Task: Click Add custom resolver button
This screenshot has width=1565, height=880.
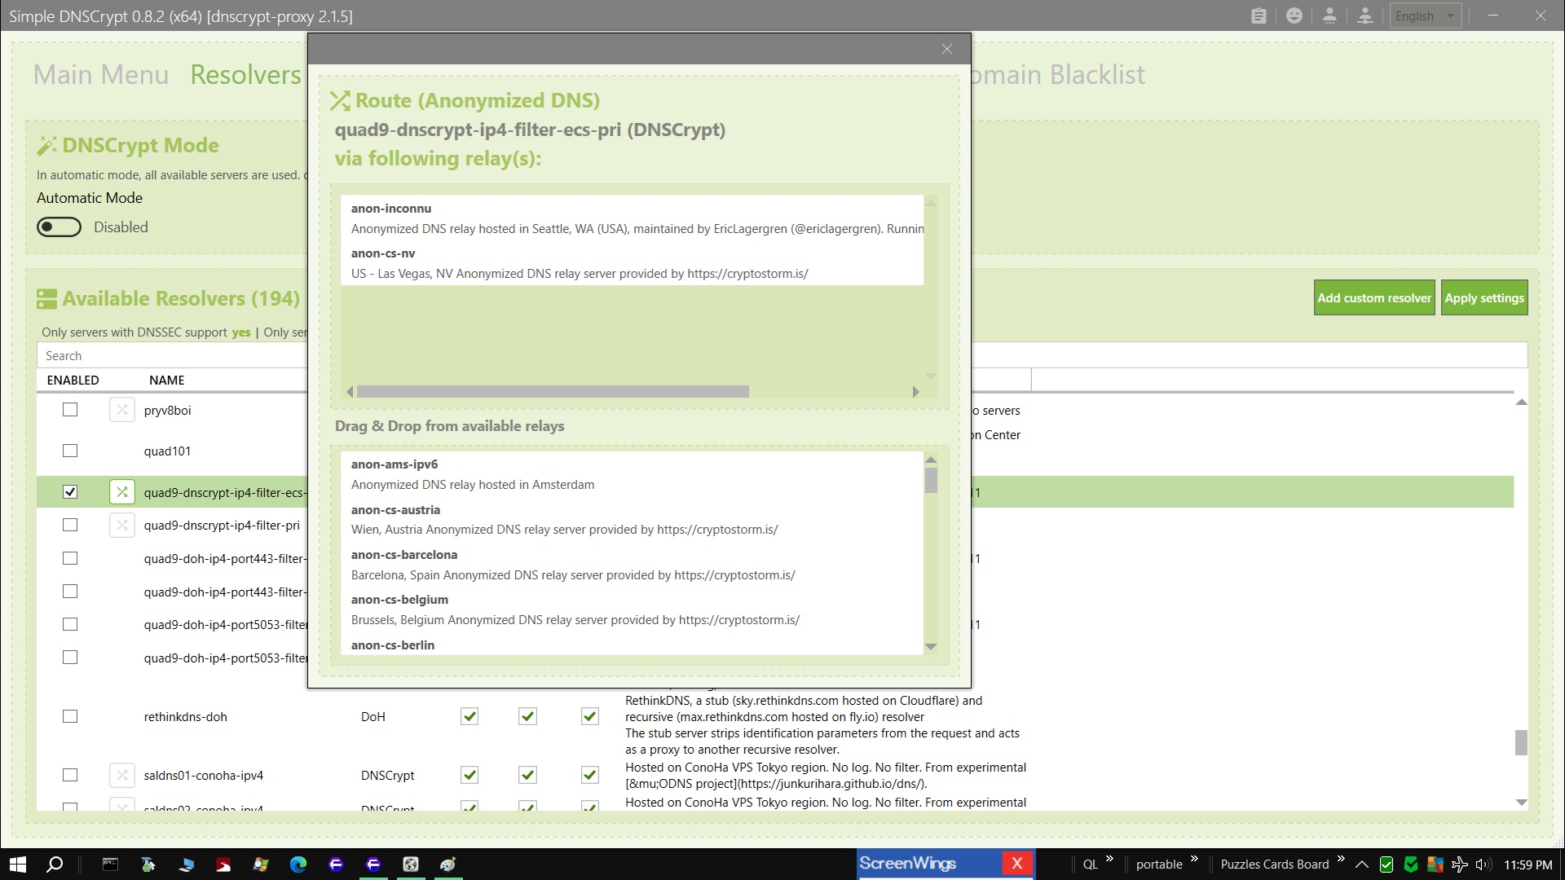Action: pos(1373,297)
